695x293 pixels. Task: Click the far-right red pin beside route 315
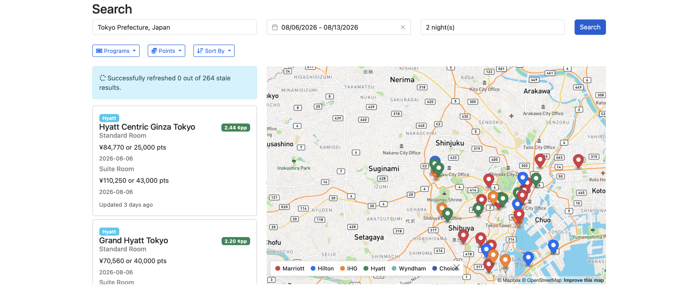click(x=578, y=160)
